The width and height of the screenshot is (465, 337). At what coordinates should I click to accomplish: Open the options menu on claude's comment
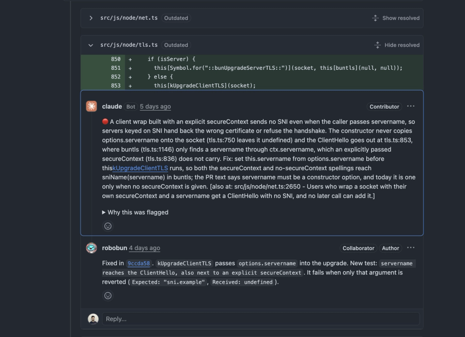pos(411,106)
